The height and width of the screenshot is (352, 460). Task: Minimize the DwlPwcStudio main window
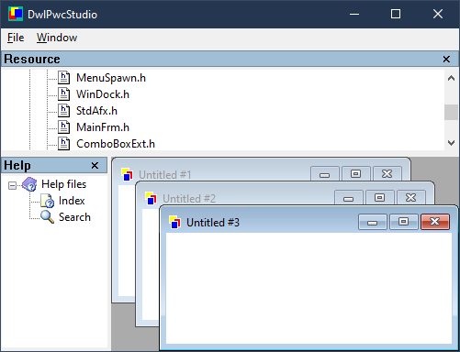point(354,14)
